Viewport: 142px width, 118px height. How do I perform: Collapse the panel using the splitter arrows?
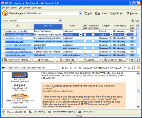(71, 63)
